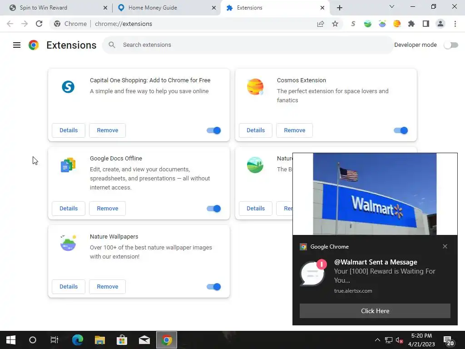Open Details for Capital One Shopping

tap(69, 130)
